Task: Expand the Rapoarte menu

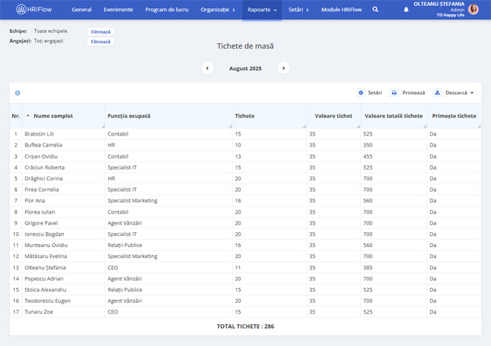Action: pos(262,10)
